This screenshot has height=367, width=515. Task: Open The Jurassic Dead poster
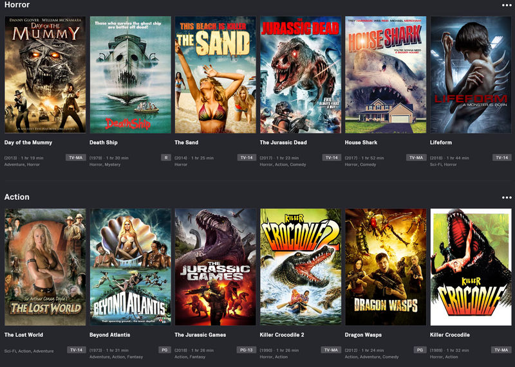tap(301, 75)
